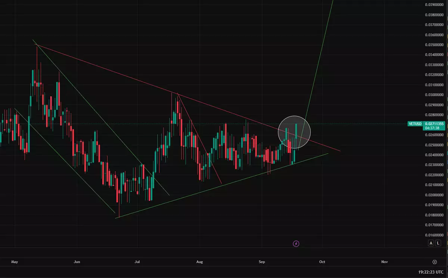Click the Oct label on time axis
The height and width of the screenshot is (278, 448).
322,262
